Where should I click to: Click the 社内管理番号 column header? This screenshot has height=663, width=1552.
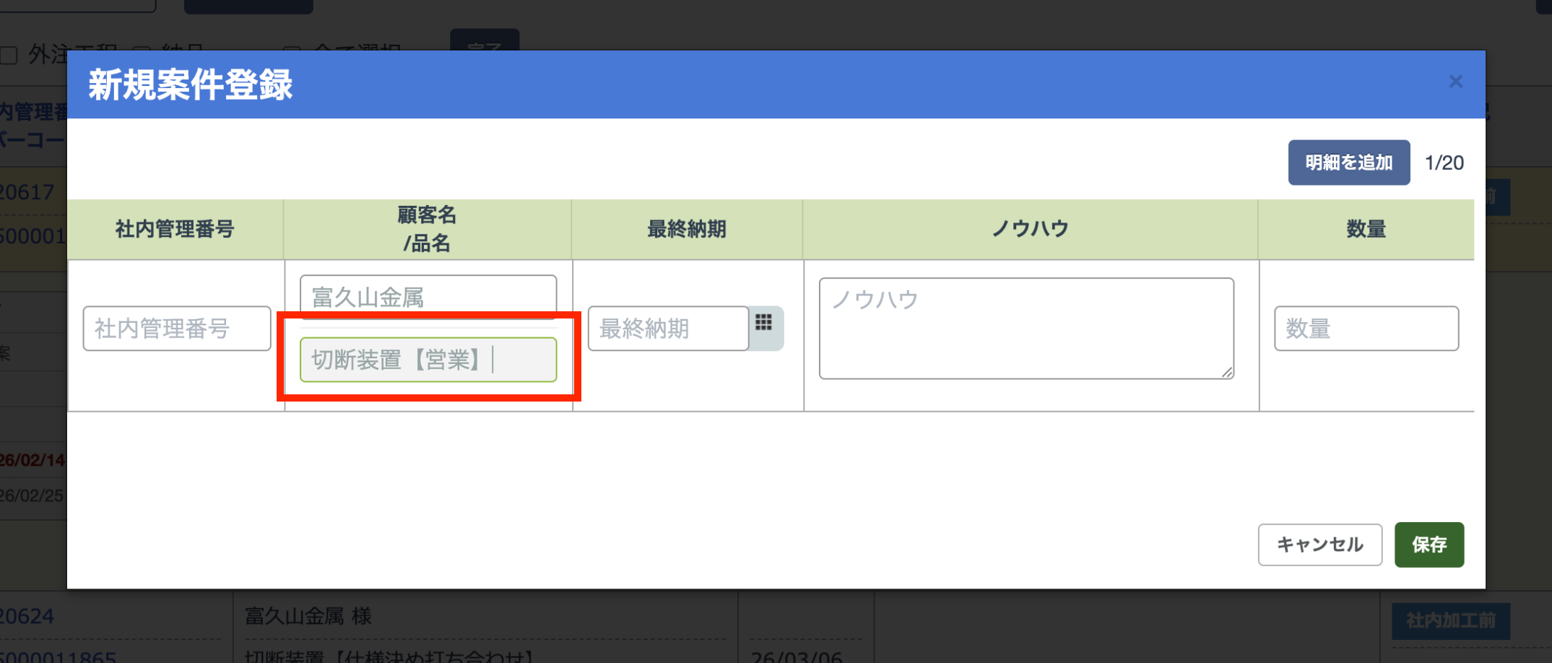click(x=175, y=230)
